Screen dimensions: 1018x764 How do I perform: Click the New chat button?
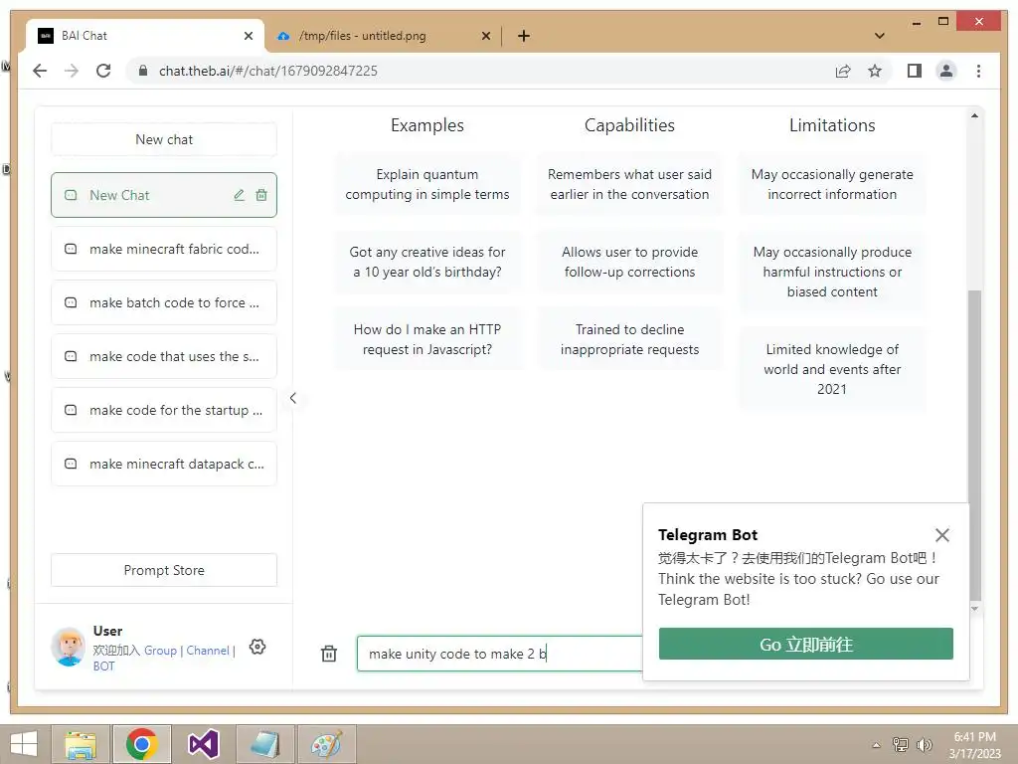coord(164,139)
